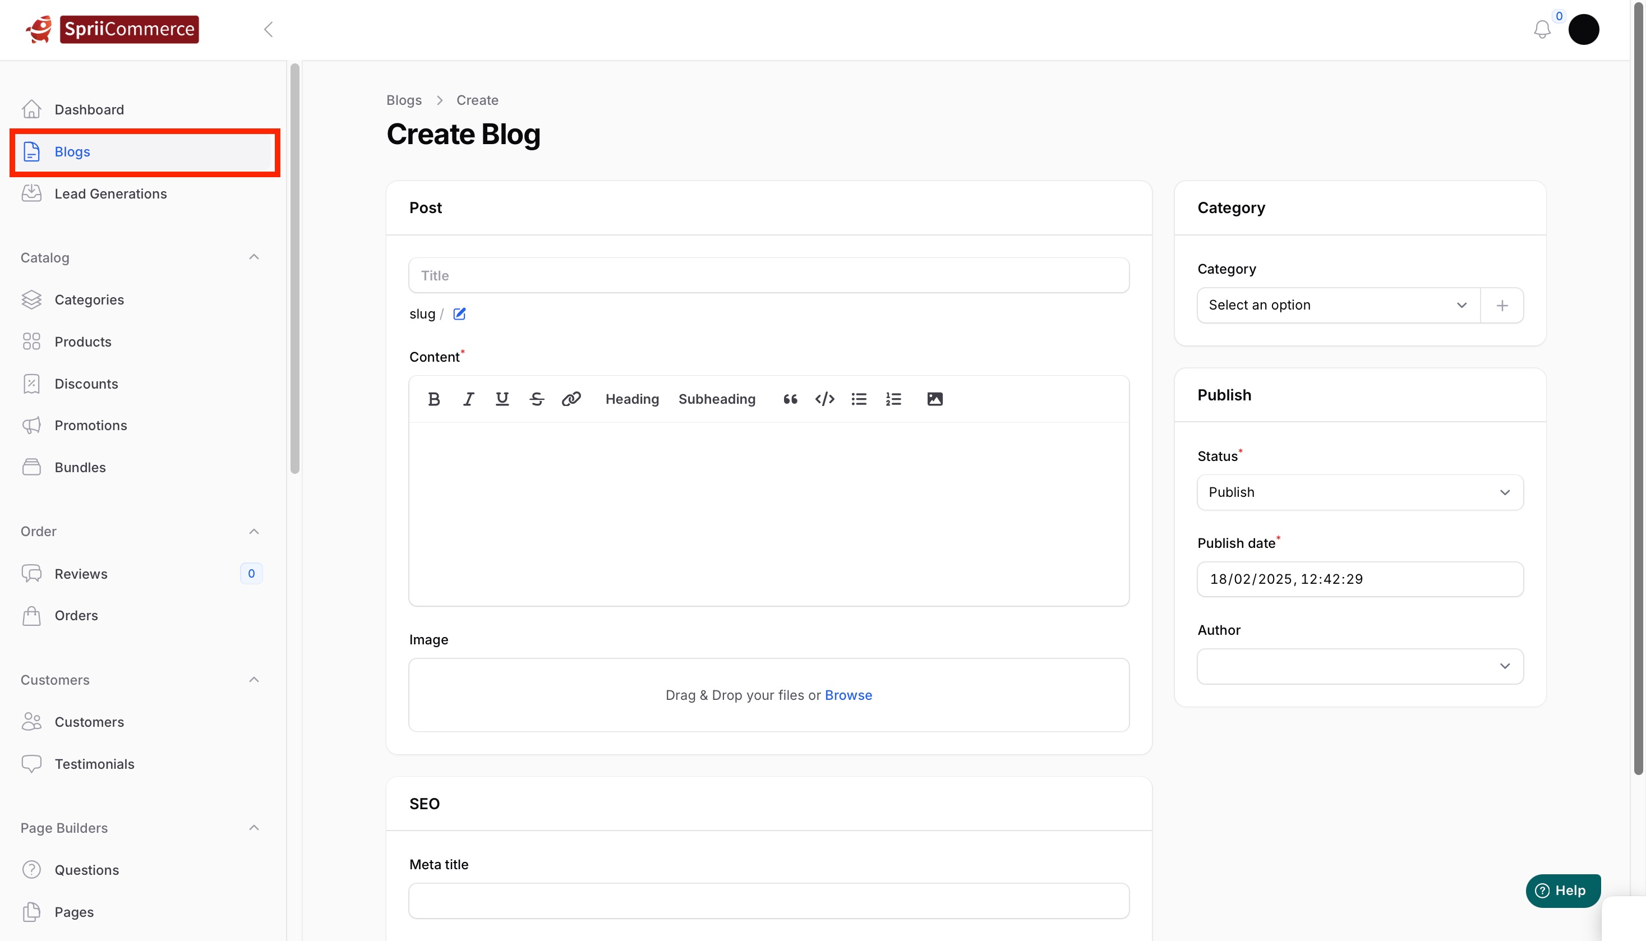Collapse the Page Builders section
The width and height of the screenshot is (1646, 941).
(254, 828)
